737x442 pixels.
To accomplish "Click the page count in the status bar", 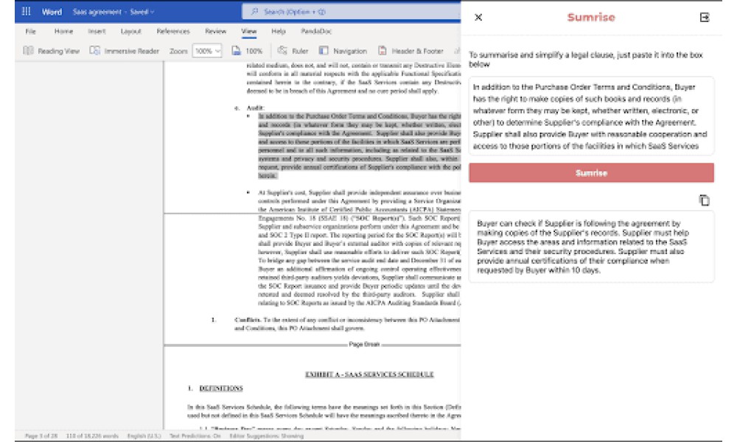I will click(x=41, y=436).
